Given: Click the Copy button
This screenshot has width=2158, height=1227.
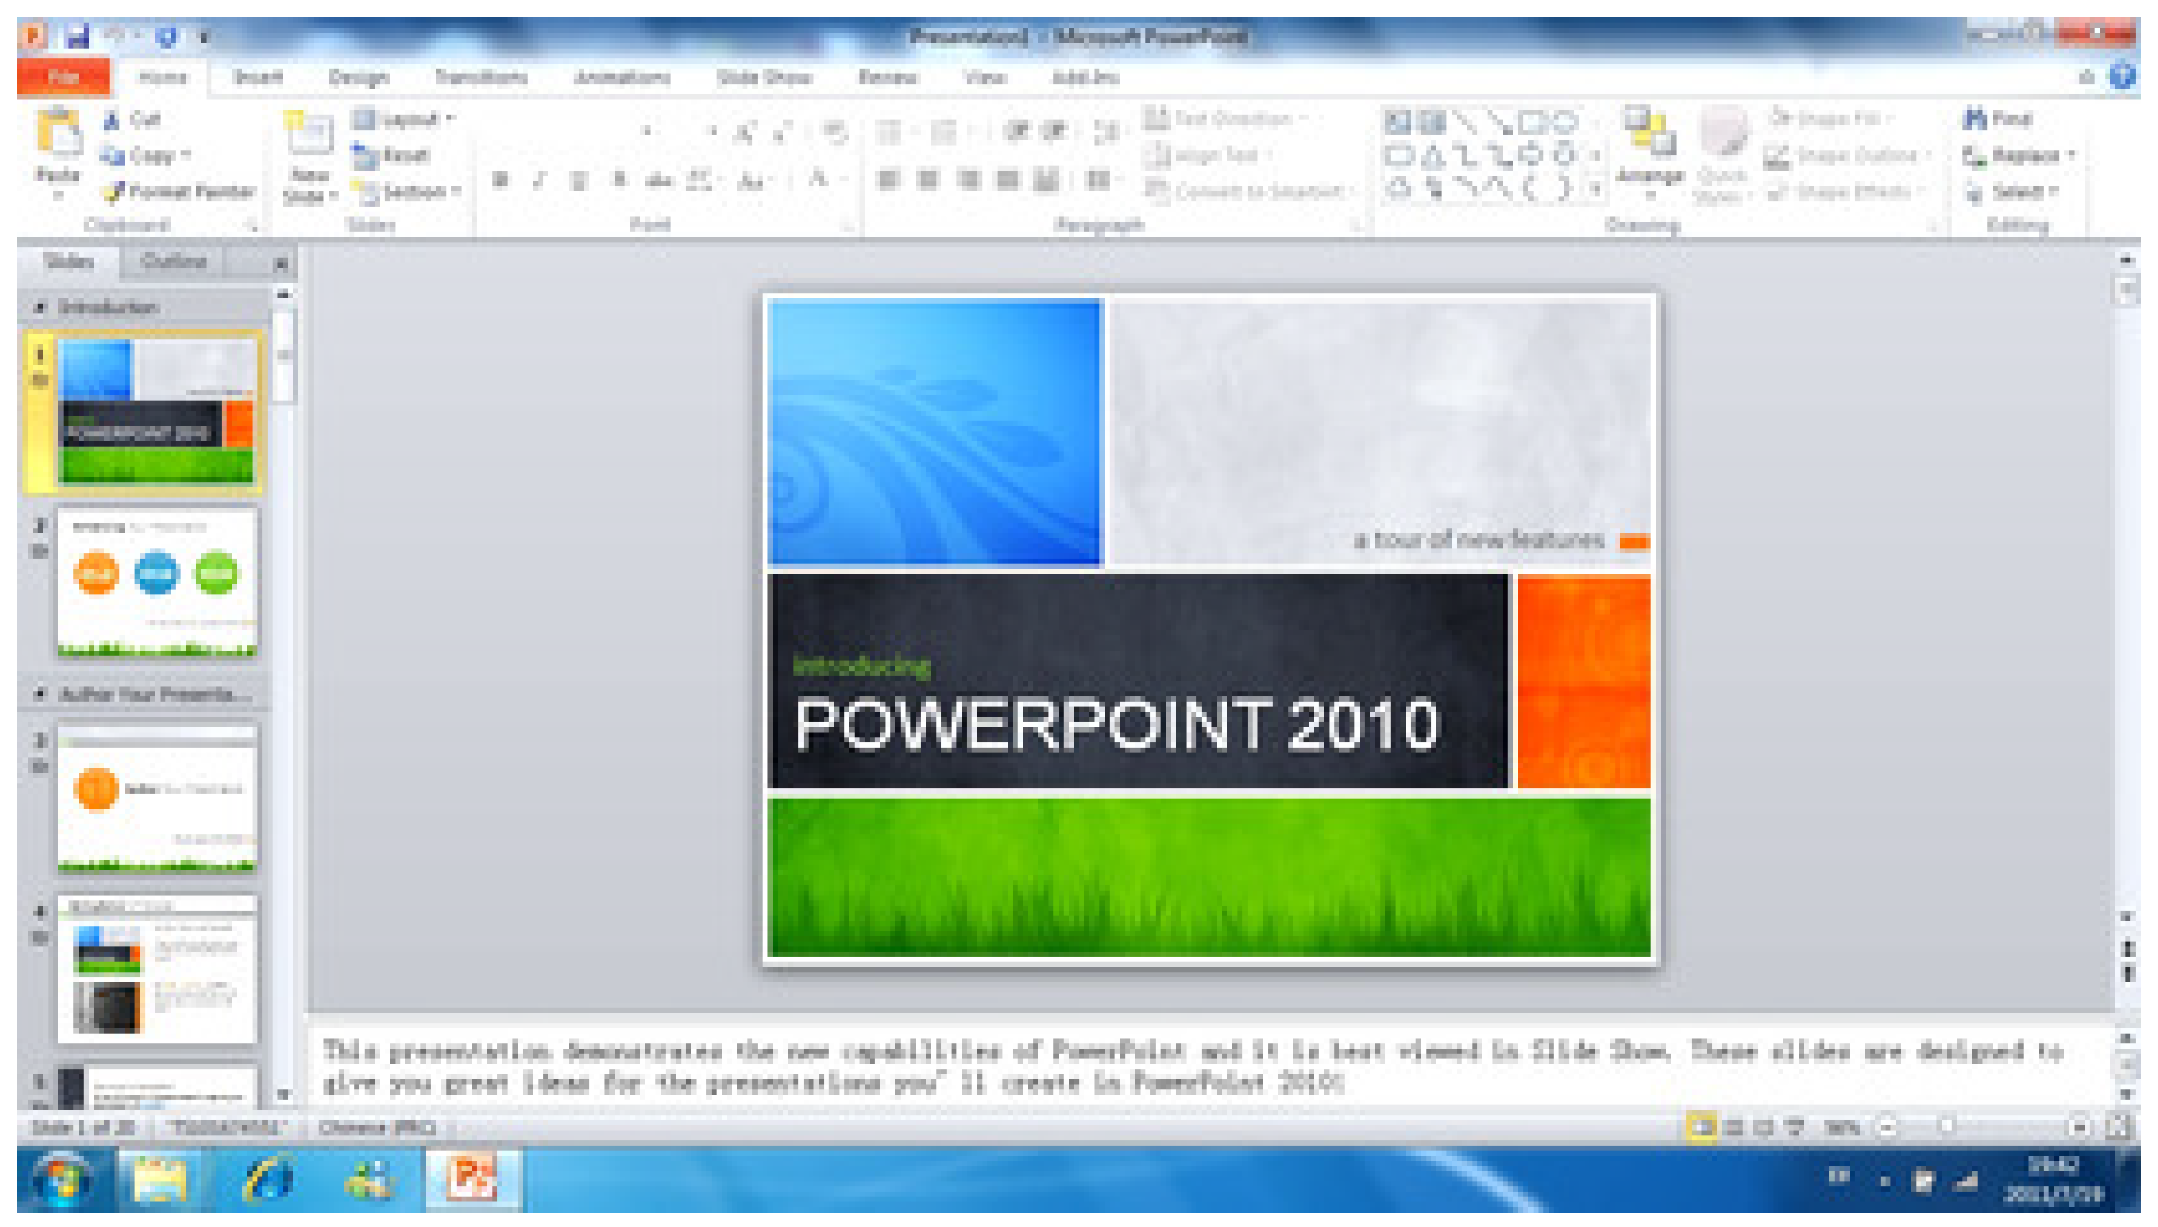Looking at the screenshot, I should click(145, 156).
